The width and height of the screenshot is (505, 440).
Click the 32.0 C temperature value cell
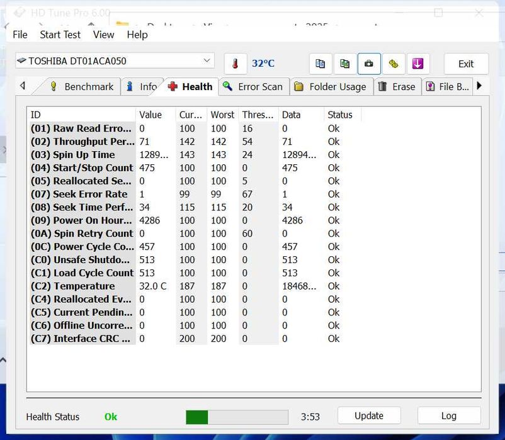click(x=152, y=286)
